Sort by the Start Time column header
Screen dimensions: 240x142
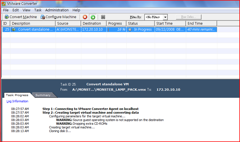pos(170,24)
